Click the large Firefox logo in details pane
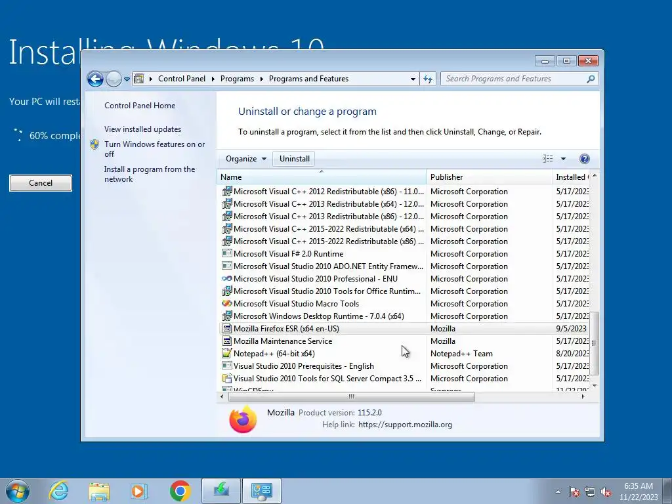Image resolution: width=672 pixels, height=504 pixels. click(x=243, y=419)
